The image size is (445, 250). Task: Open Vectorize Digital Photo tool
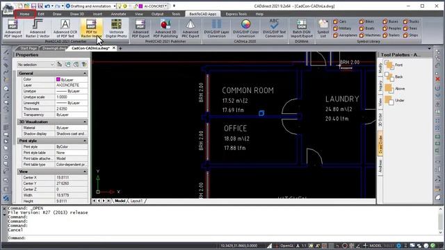pyautogui.click(x=116, y=28)
